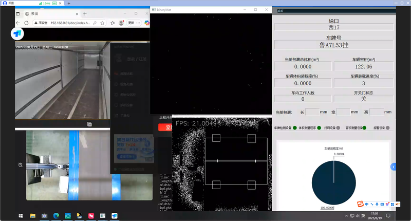
Task: Open File Explorer from the taskbar
Action: click(x=33, y=216)
